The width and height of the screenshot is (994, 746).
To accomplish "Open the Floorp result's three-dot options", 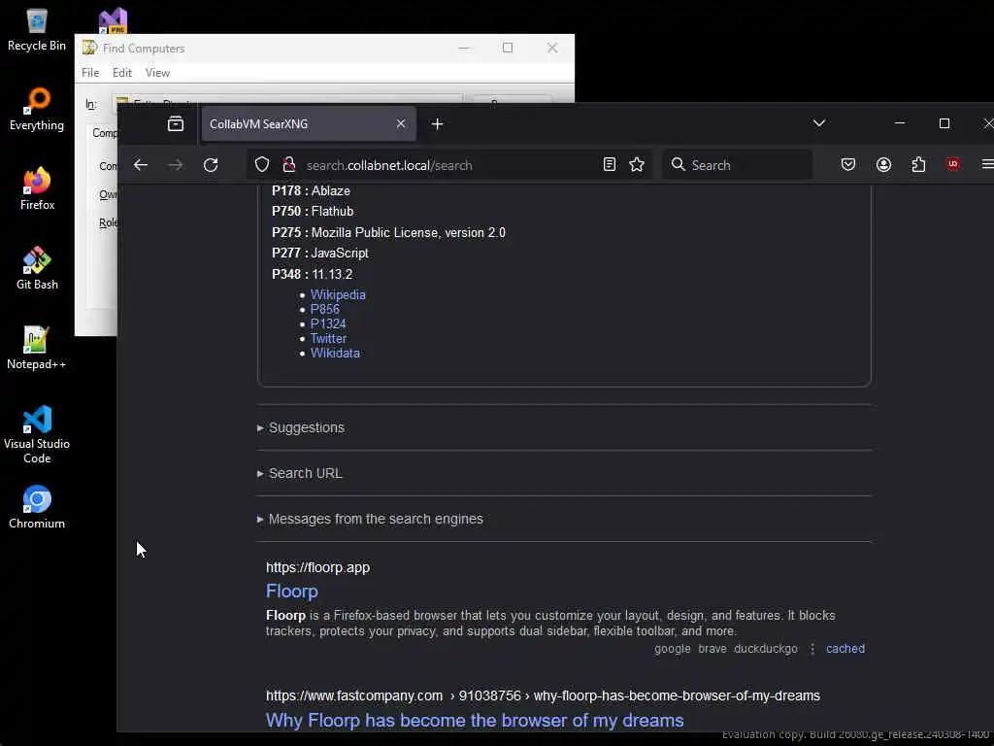I will point(812,648).
